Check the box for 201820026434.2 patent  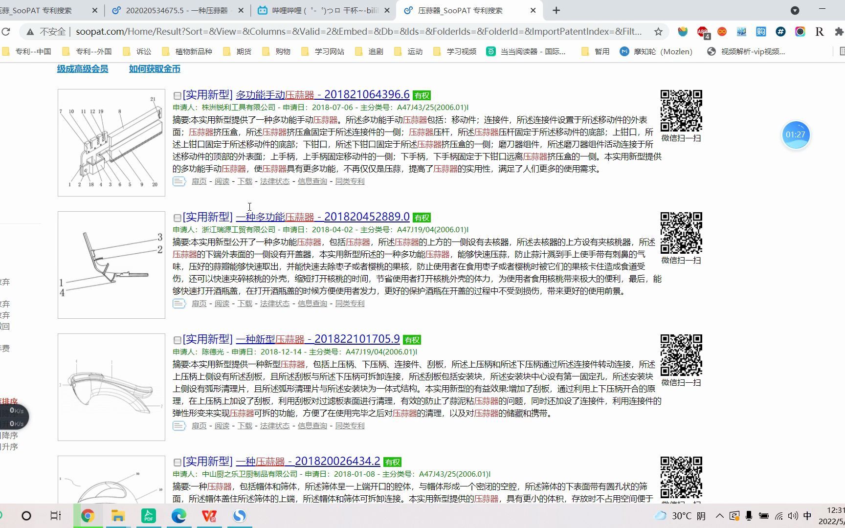pyautogui.click(x=178, y=462)
